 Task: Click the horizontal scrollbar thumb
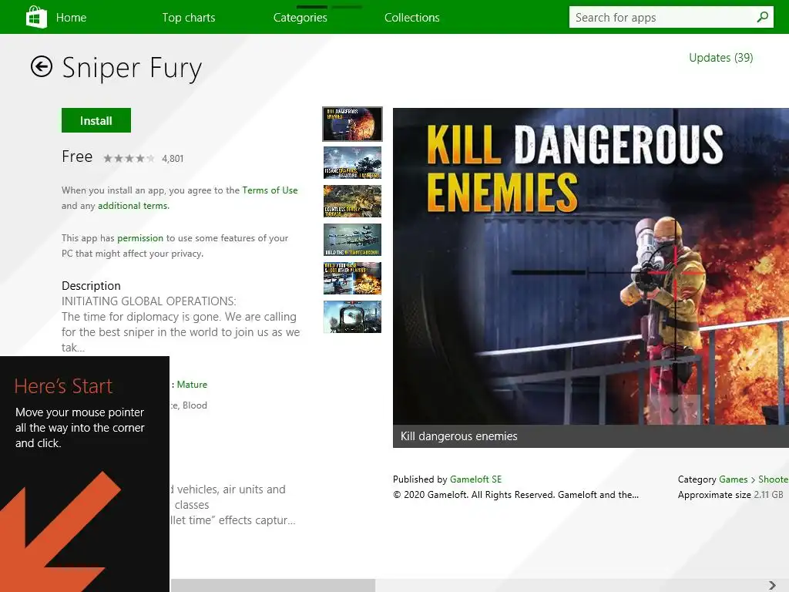(274, 586)
